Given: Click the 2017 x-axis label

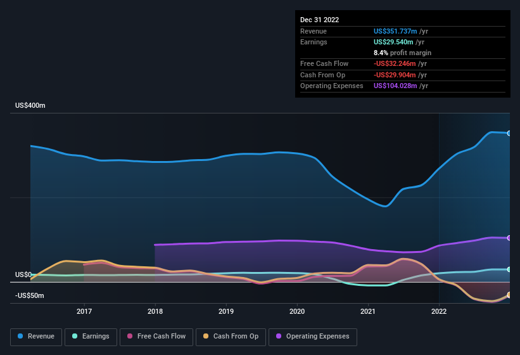Looking at the screenshot, I should (x=84, y=311).
